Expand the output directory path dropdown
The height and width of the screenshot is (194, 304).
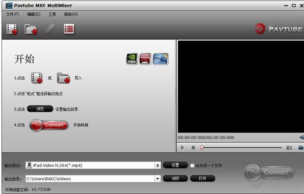(158, 179)
